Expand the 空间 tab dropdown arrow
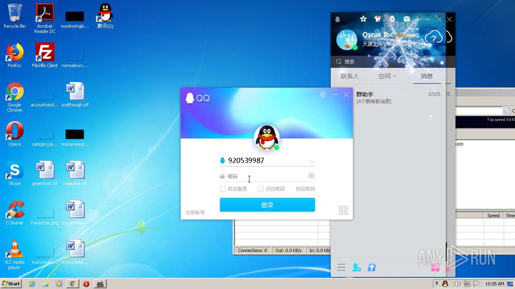 tap(395, 76)
